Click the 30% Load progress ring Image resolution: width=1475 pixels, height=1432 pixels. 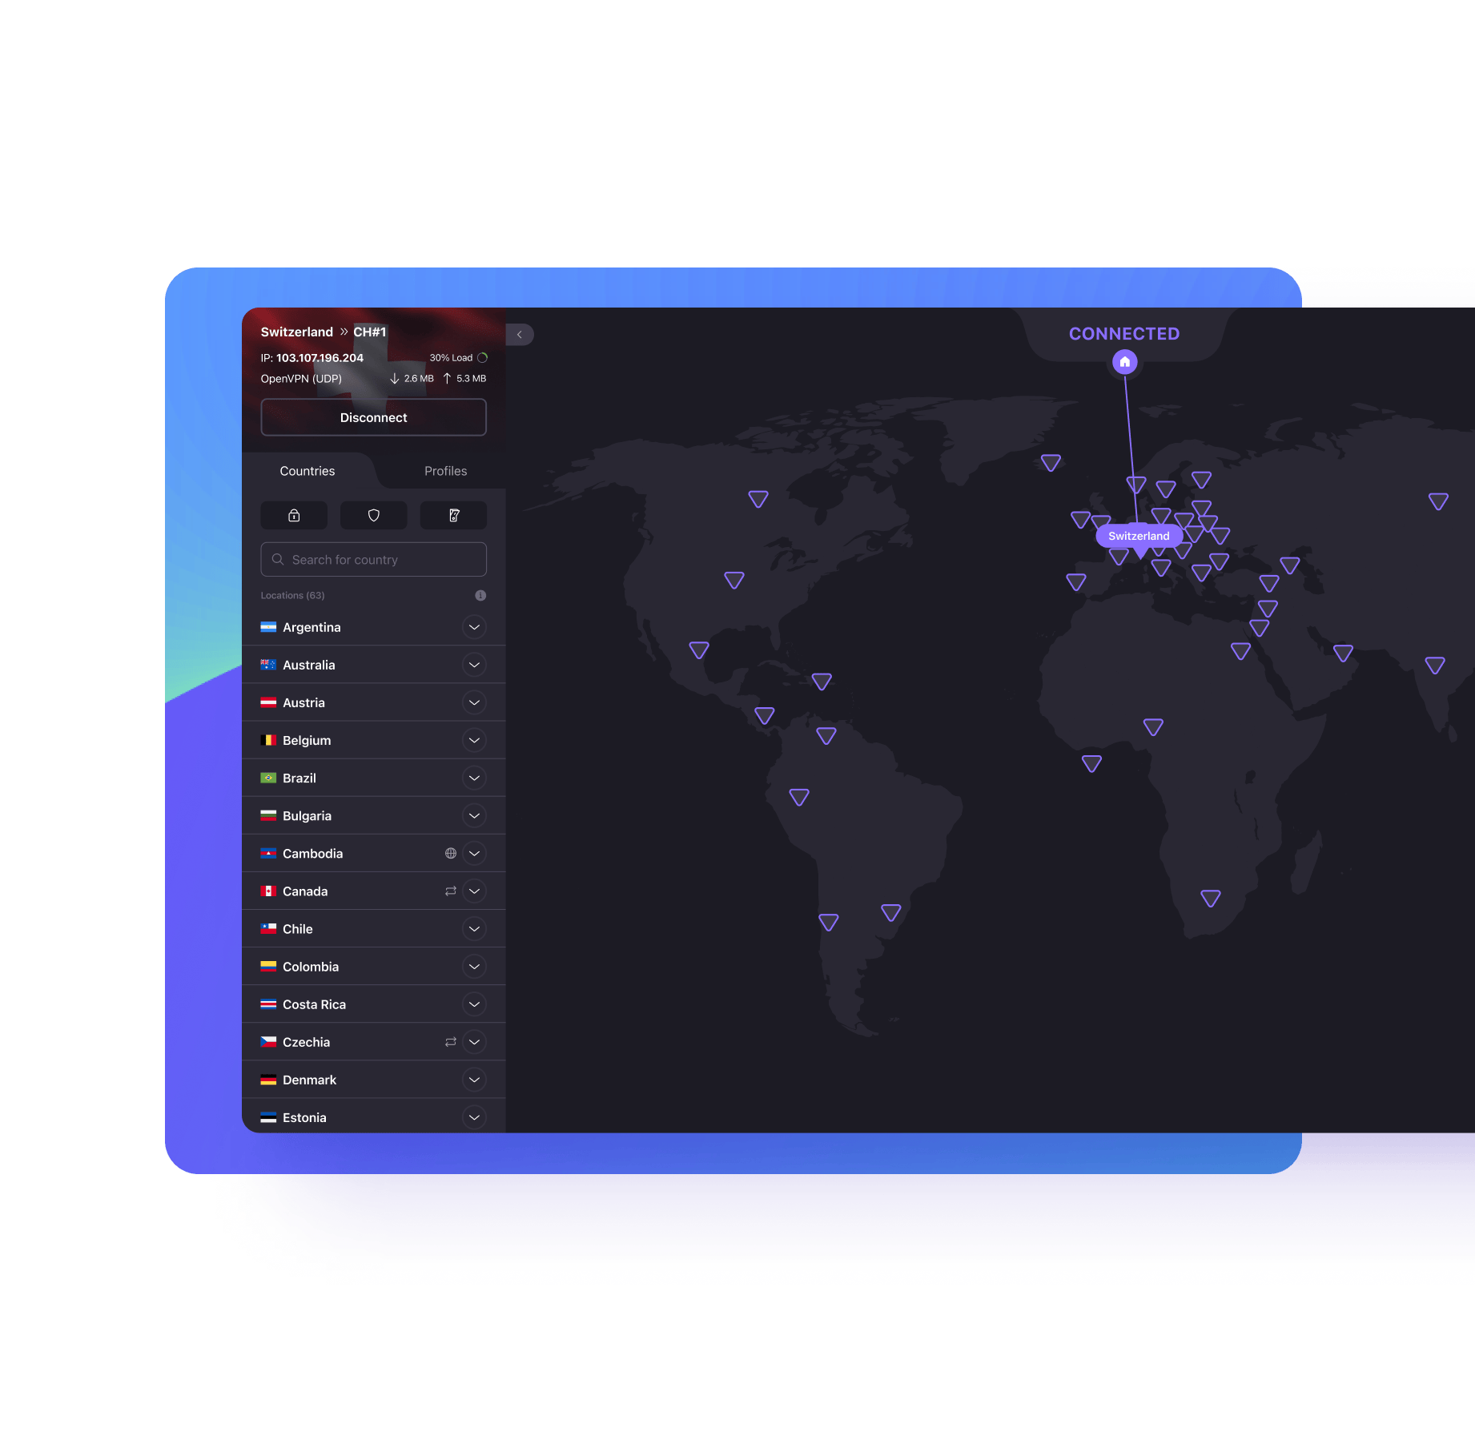(x=481, y=357)
